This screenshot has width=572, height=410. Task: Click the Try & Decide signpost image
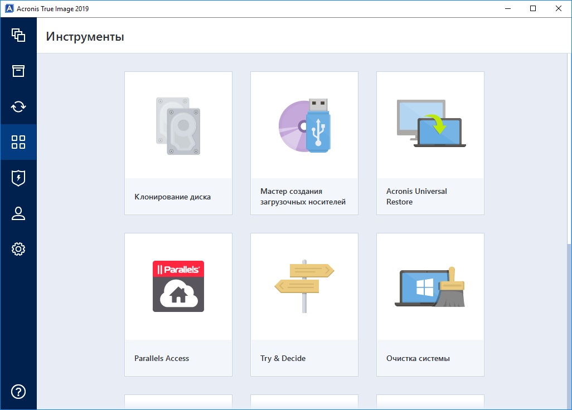(304, 285)
